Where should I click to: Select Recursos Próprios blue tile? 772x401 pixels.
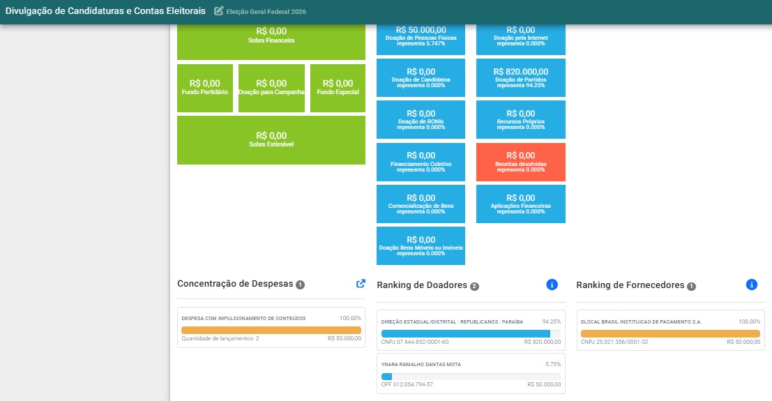[520, 120]
